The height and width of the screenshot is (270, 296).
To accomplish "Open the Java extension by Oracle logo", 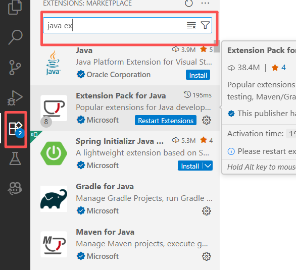I will point(53,63).
